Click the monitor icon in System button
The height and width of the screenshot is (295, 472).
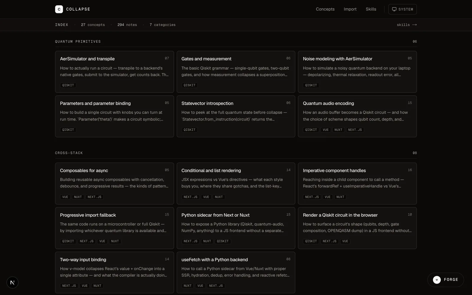[394, 9]
